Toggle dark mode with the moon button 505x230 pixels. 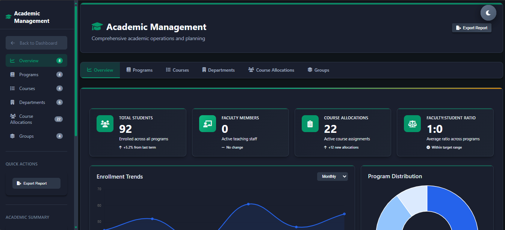tap(488, 13)
